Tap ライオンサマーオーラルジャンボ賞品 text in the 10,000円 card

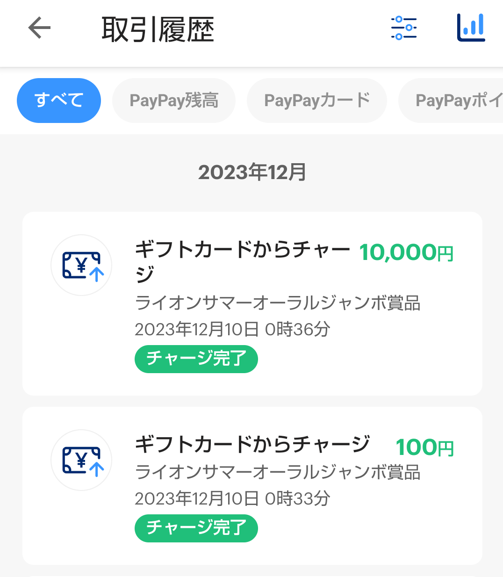coord(278,303)
